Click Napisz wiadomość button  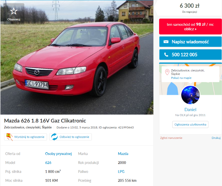[191, 42]
